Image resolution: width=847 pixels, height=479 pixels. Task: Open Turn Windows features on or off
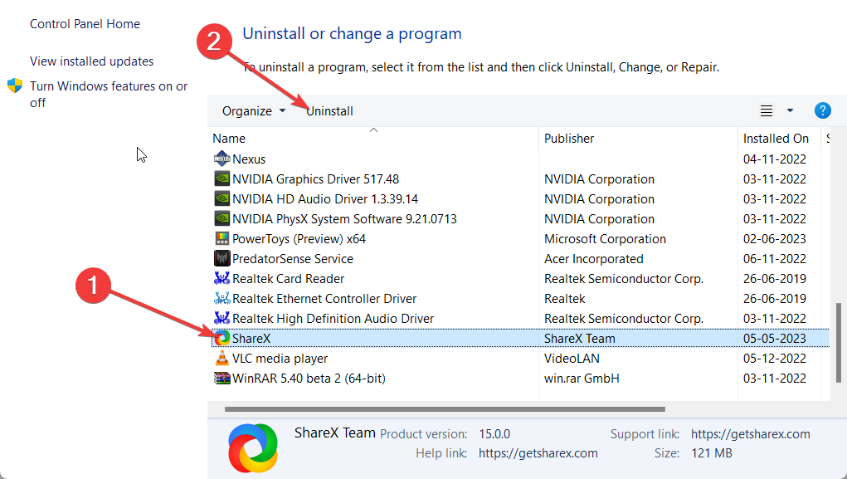pyautogui.click(x=109, y=94)
